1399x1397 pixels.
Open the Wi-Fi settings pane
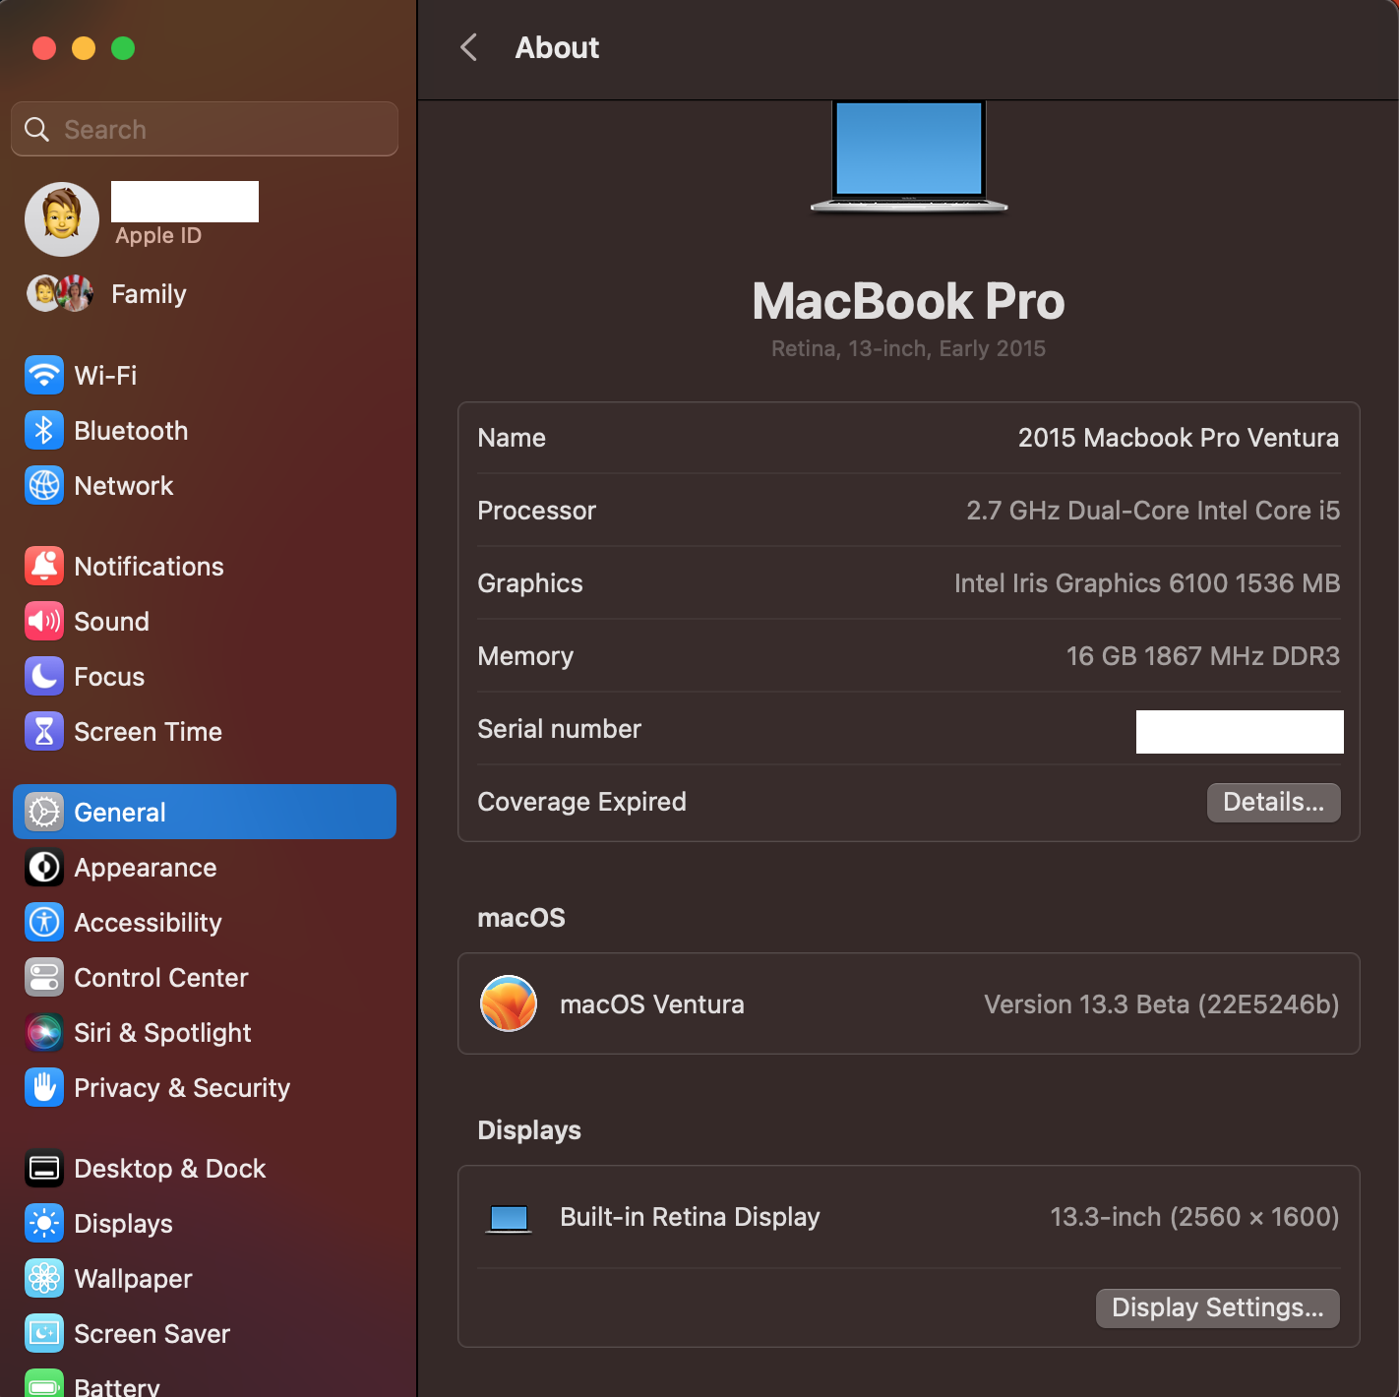pos(205,375)
